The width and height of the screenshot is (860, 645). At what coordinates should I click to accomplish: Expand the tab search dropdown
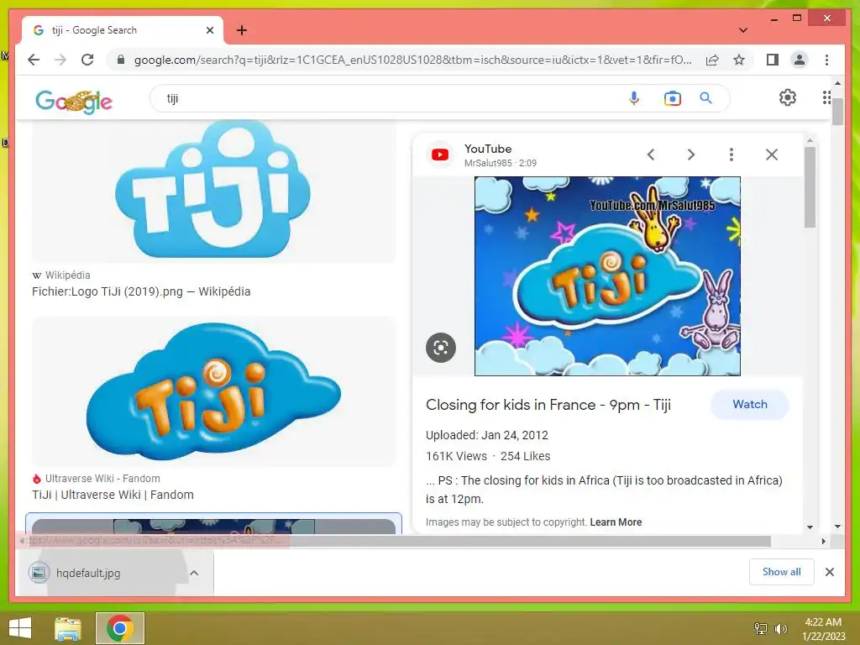[742, 30]
